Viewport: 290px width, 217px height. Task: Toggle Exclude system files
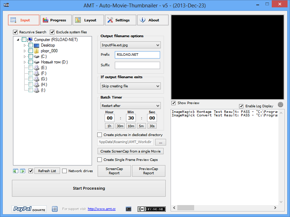(52, 32)
